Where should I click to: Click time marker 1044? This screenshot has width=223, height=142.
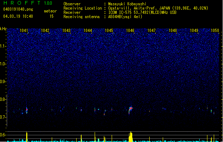click(88, 30)
